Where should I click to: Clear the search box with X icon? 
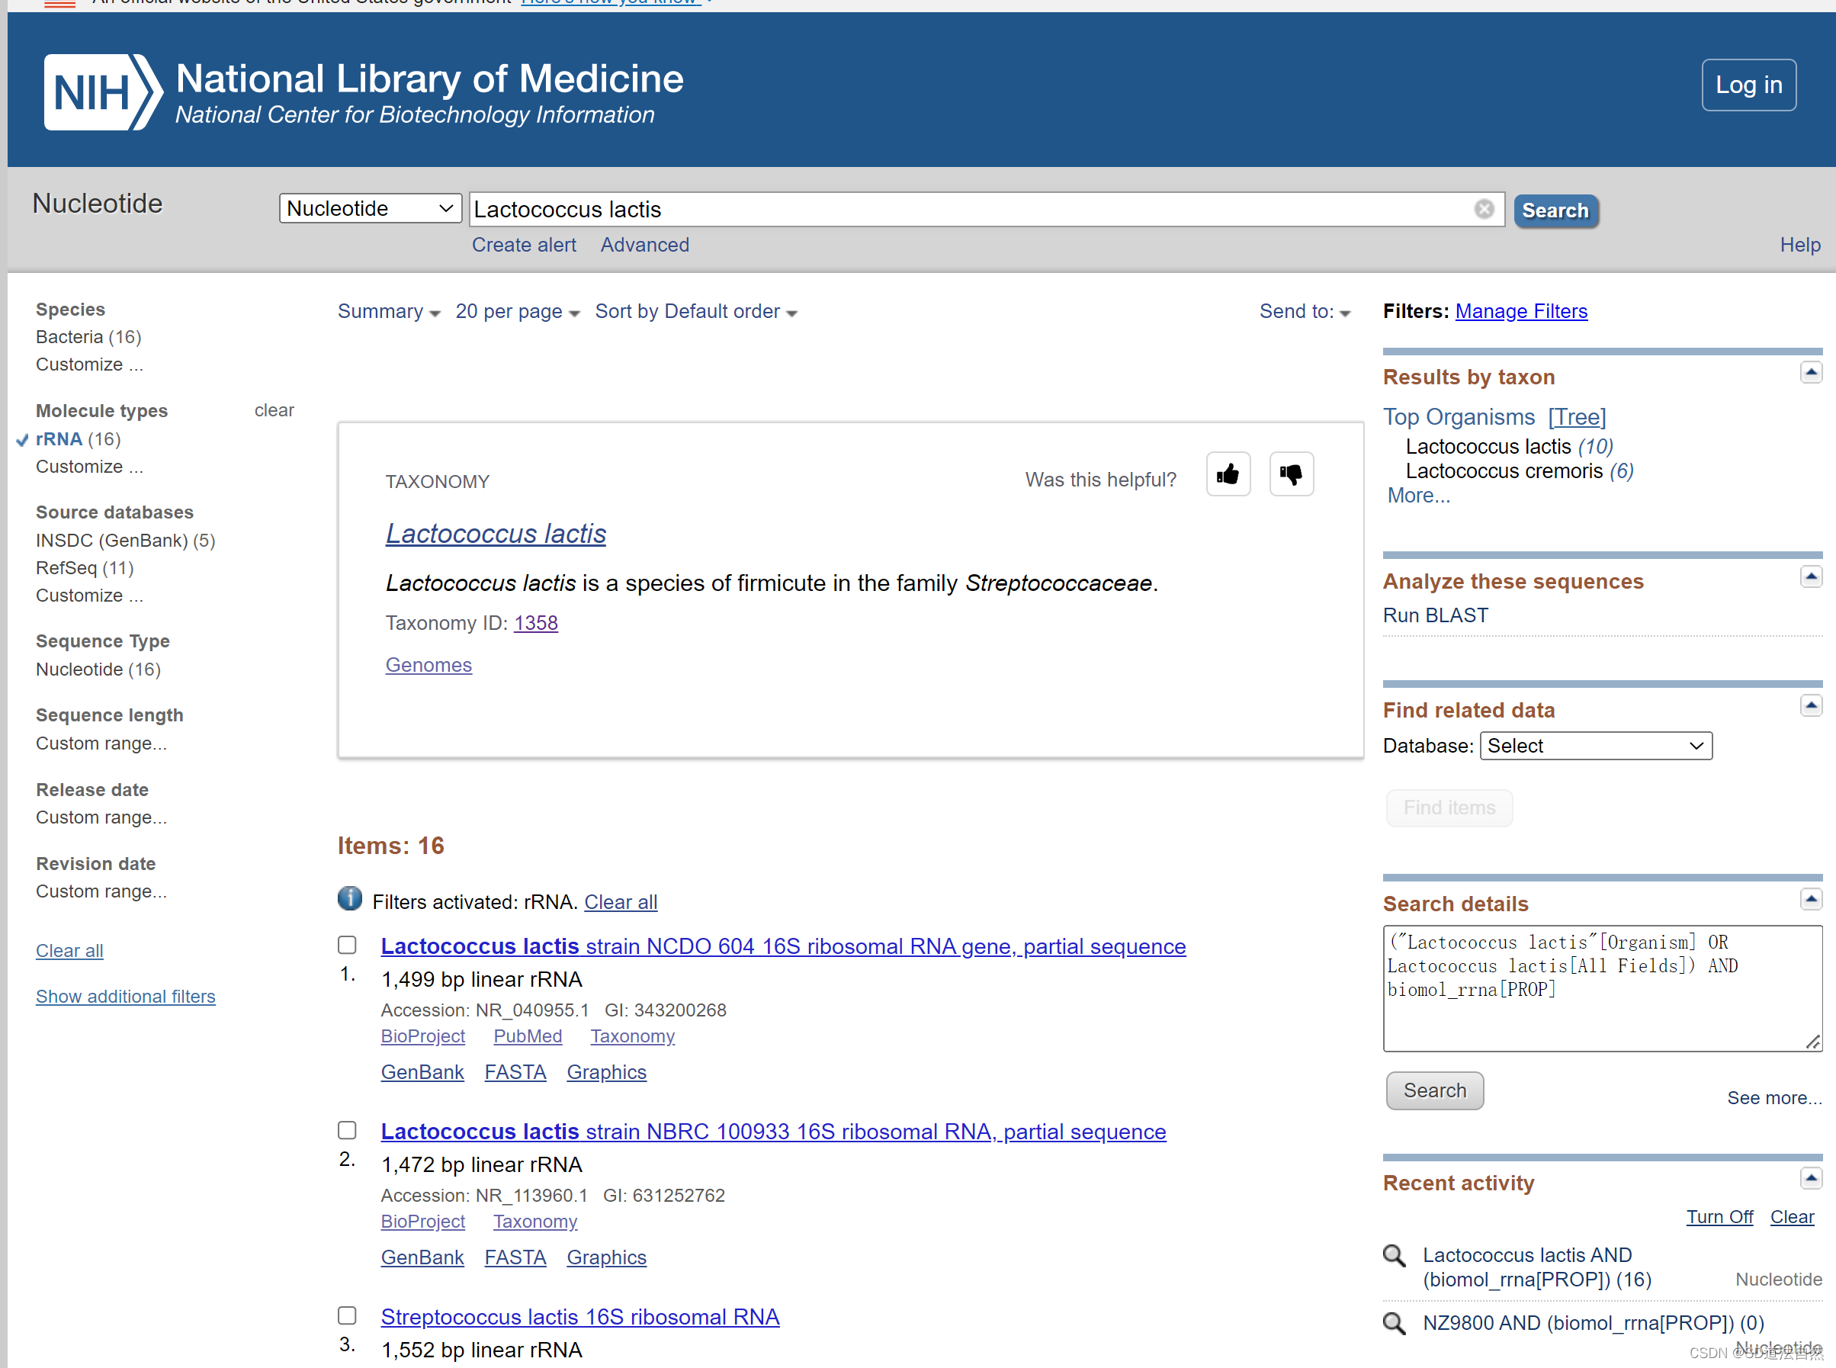pyautogui.click(x=1484, y=210)
